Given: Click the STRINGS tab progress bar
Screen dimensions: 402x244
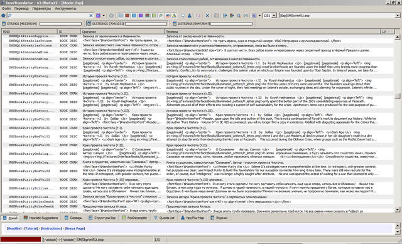Looking at the screenshot, I should click(x=60, y=24).
